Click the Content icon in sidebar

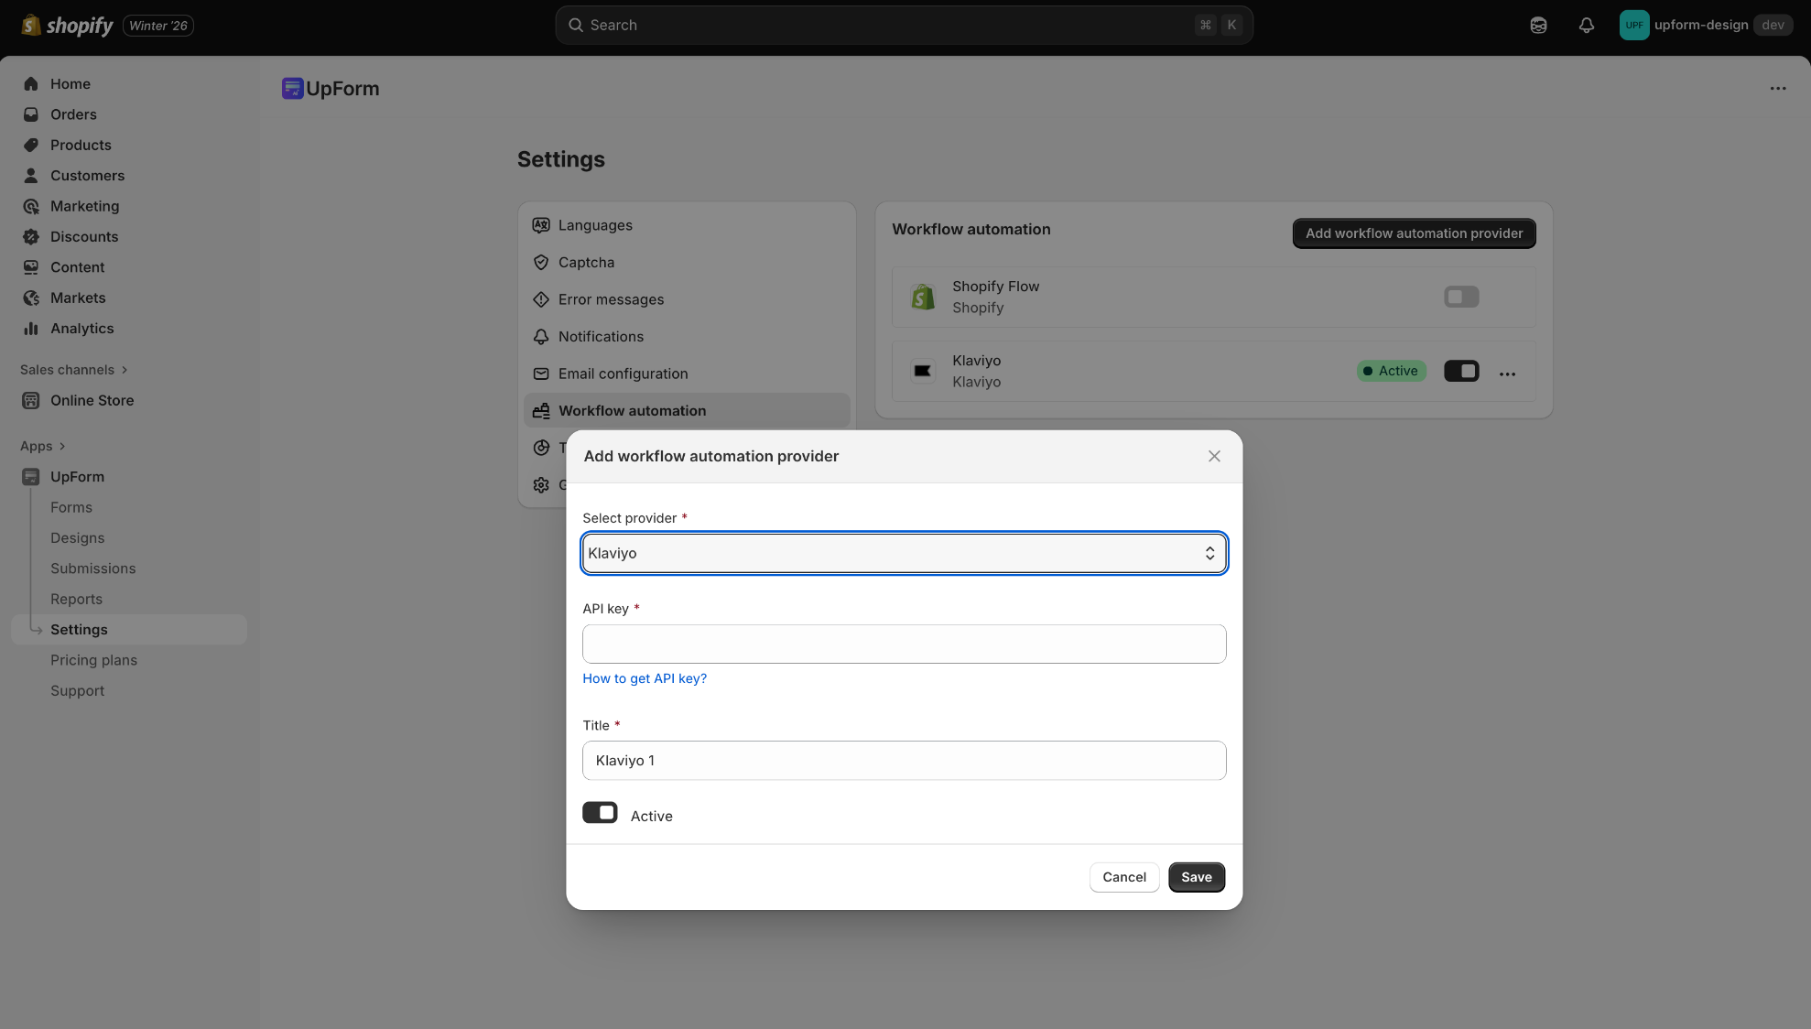coord(31,267)
